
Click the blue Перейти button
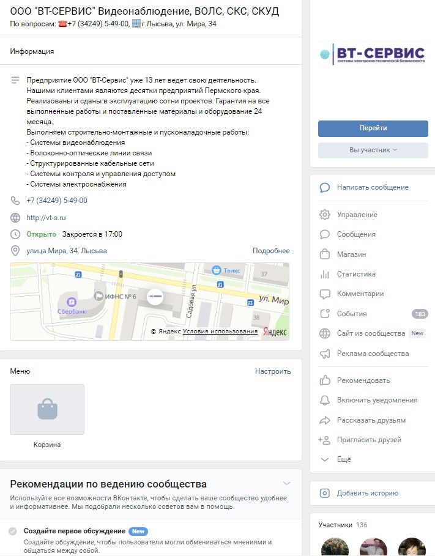(373, 128)
